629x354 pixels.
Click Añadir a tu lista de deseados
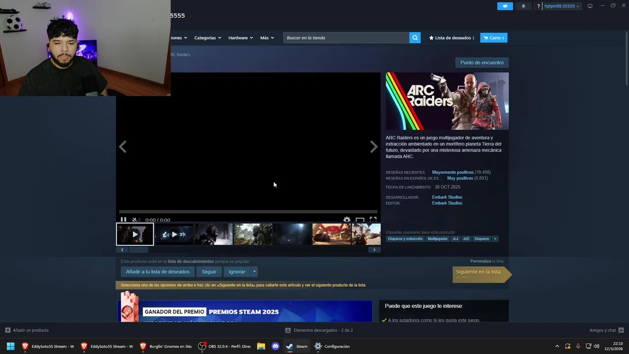tap(158, 271)
